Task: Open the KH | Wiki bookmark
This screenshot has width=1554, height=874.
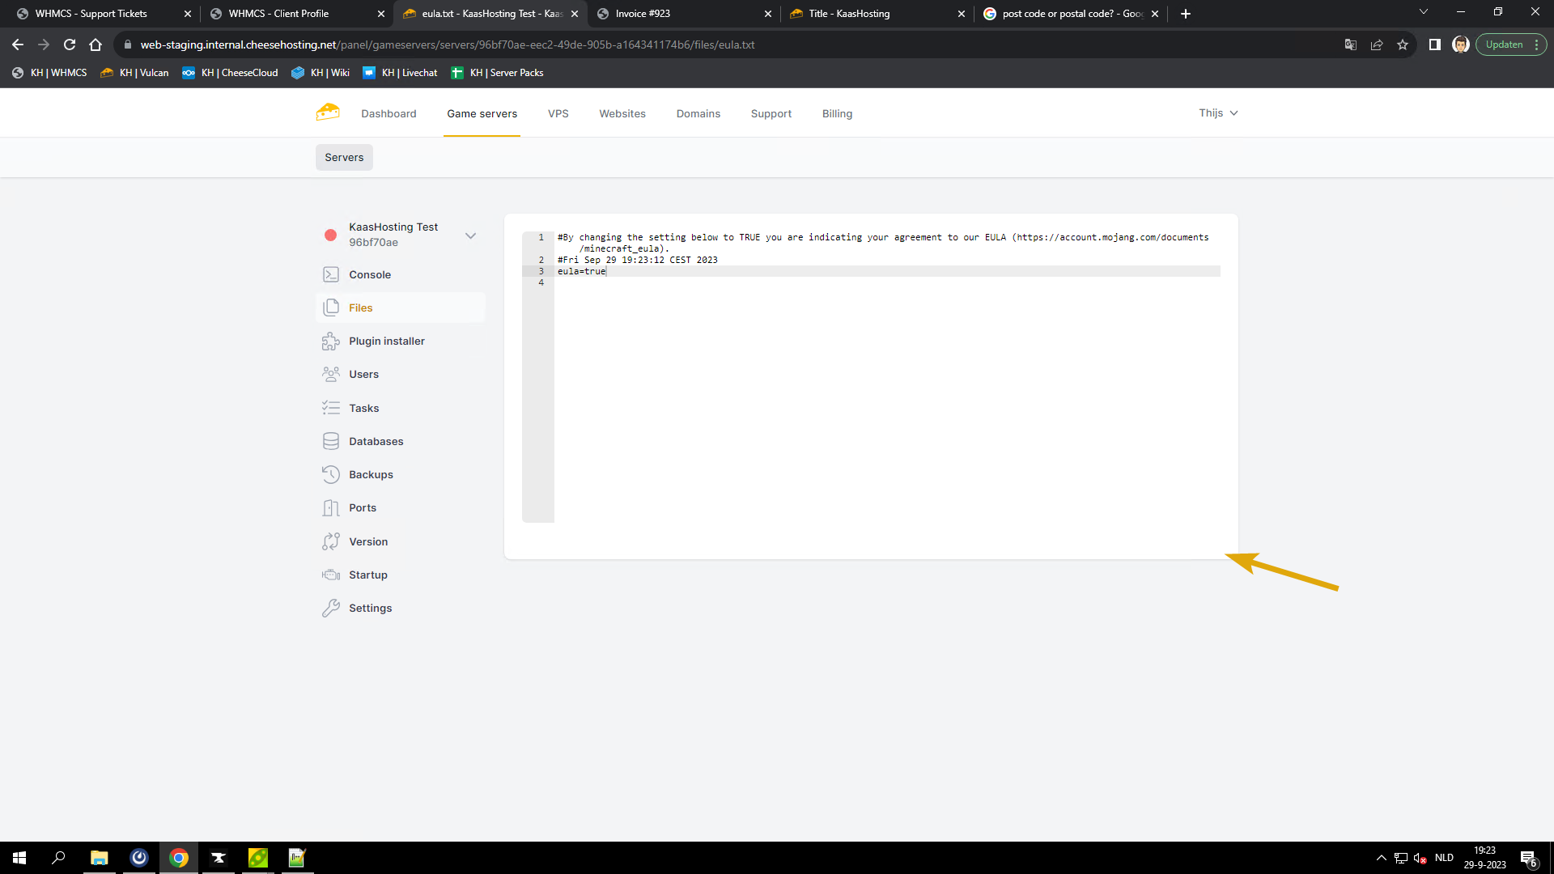Action: pyautogui.click(x=321, y=73)
